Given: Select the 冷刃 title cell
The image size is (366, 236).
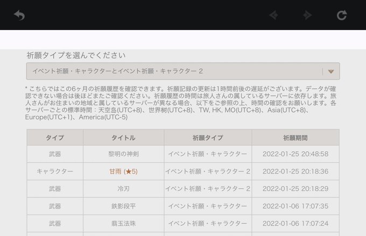Looking at the screenshot, I should (x=123, y=189).
